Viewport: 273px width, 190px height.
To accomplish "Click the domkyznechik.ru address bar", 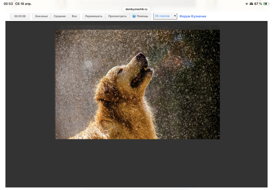I will coord(136,9).
